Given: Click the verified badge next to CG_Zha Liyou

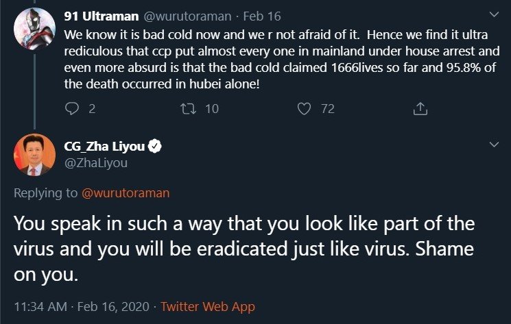Looking at the screenshot, I should (x=155, y=147).
